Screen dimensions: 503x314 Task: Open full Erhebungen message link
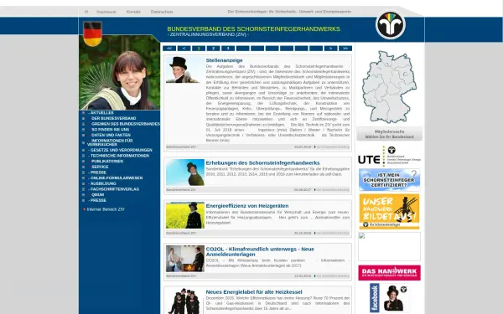333,190
